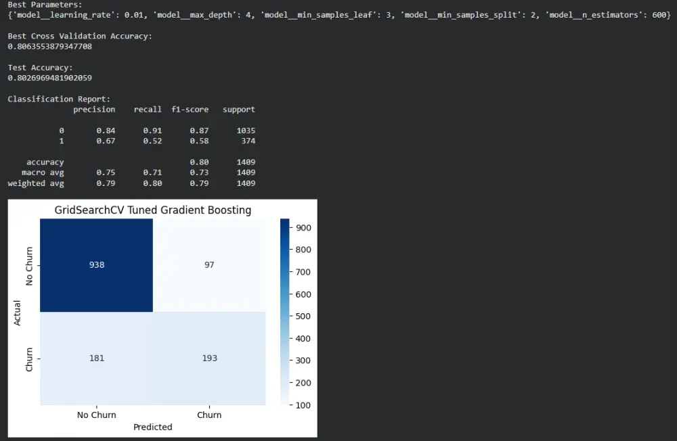Click weighted avg recall 0.80
The height and width of the screenshot is (441, 677).
(152, 183)
